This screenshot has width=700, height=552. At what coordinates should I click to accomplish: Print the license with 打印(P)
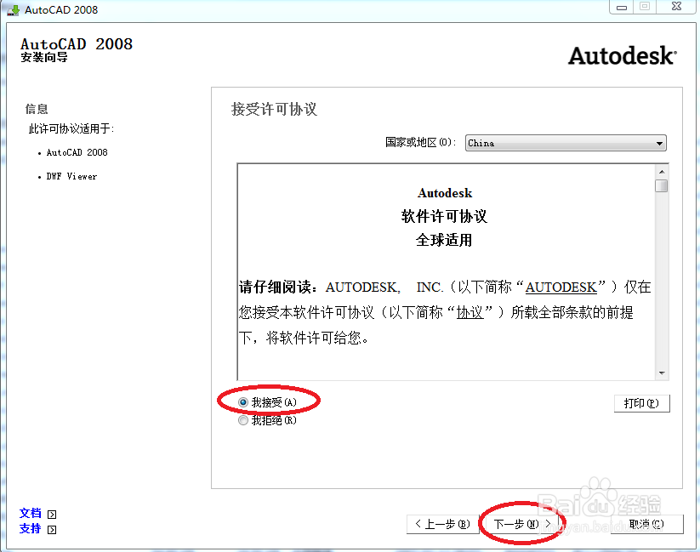point(641,403)
